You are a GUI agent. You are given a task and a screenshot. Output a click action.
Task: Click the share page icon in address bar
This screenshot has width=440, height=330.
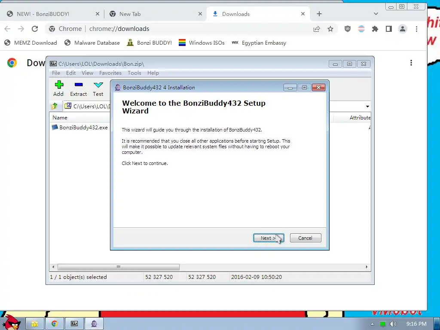317,29
